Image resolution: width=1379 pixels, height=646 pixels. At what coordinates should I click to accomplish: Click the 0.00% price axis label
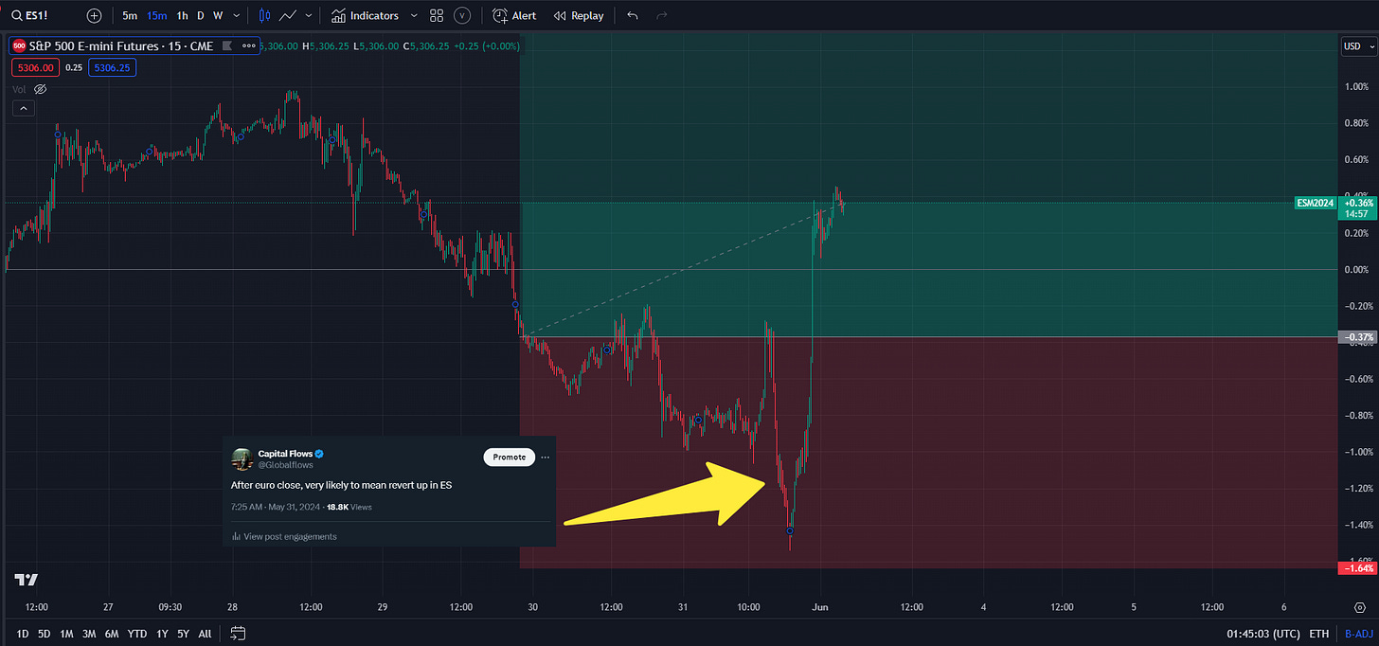1356,270
